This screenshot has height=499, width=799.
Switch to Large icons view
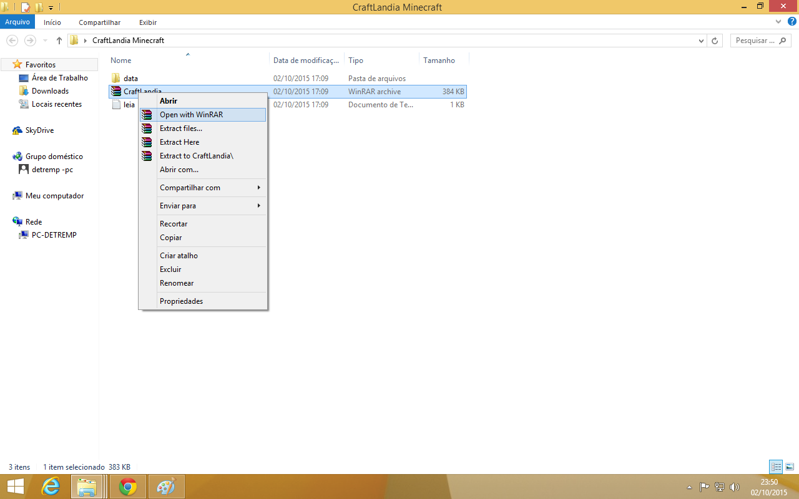[x=790, y=467]
